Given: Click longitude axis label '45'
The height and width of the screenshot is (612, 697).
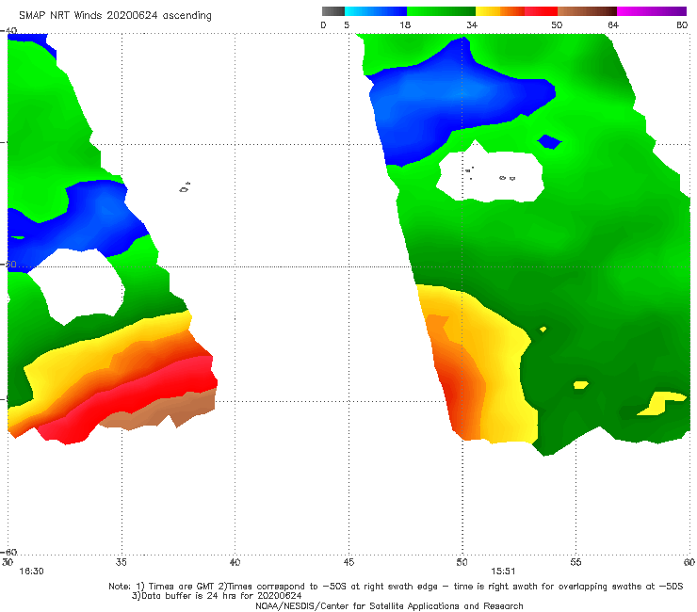Looking at the screenshot, I should point(348,562).
